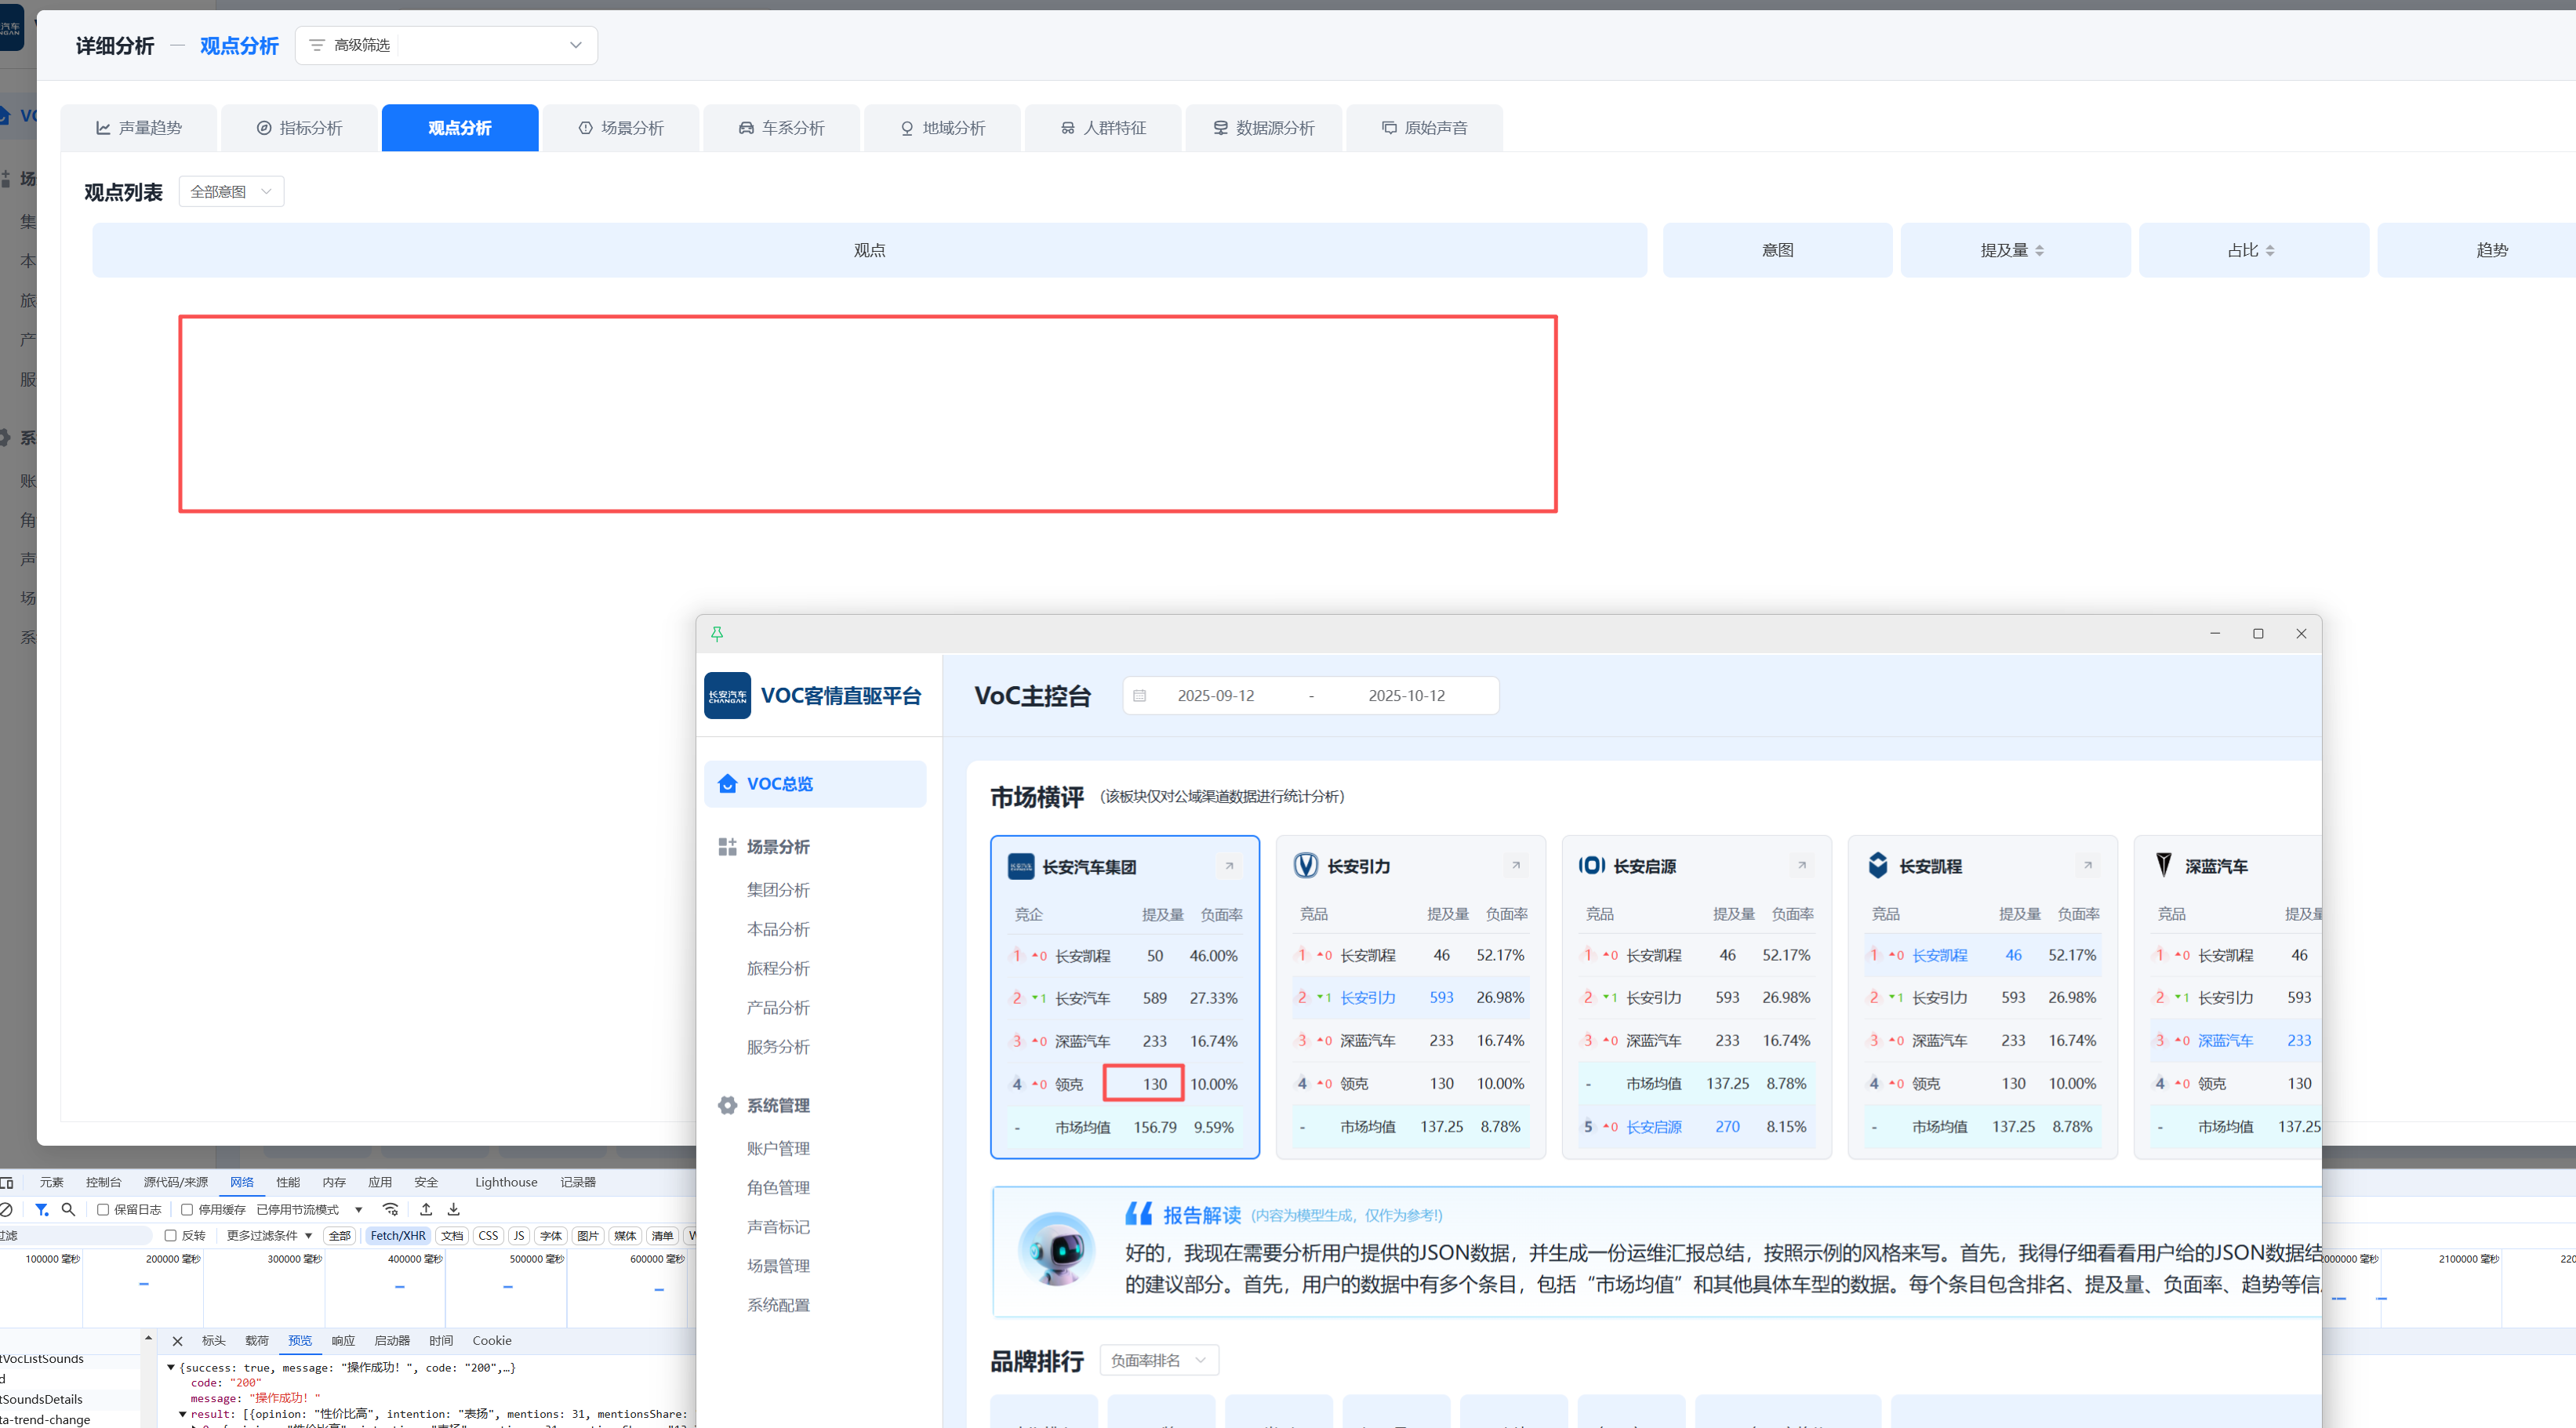This screenshot has height=1428, width=2576.
Task: Click the network conditions wifi icon
Action: (x=390, y=1209)
